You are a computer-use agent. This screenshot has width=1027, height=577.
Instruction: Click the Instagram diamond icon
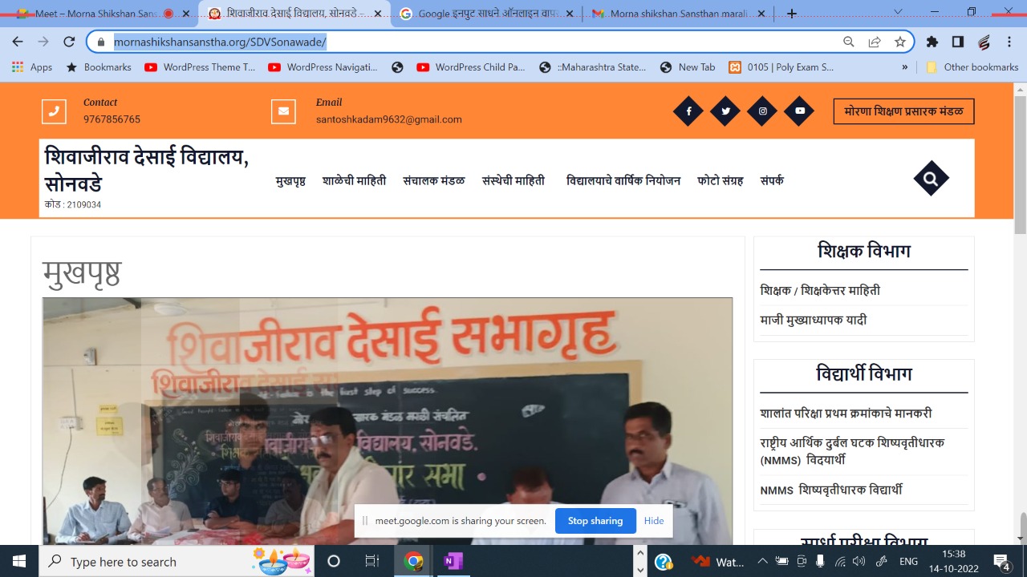[x=762, y=111]
